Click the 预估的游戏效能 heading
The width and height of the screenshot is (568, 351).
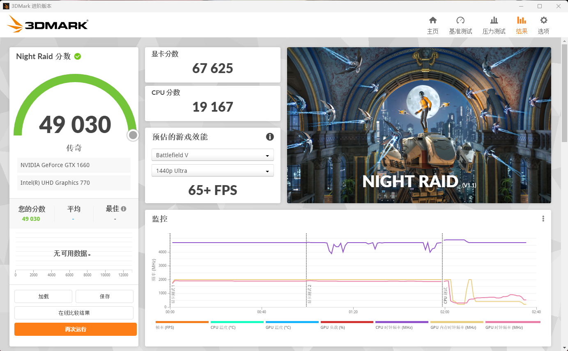pos(180,137)
